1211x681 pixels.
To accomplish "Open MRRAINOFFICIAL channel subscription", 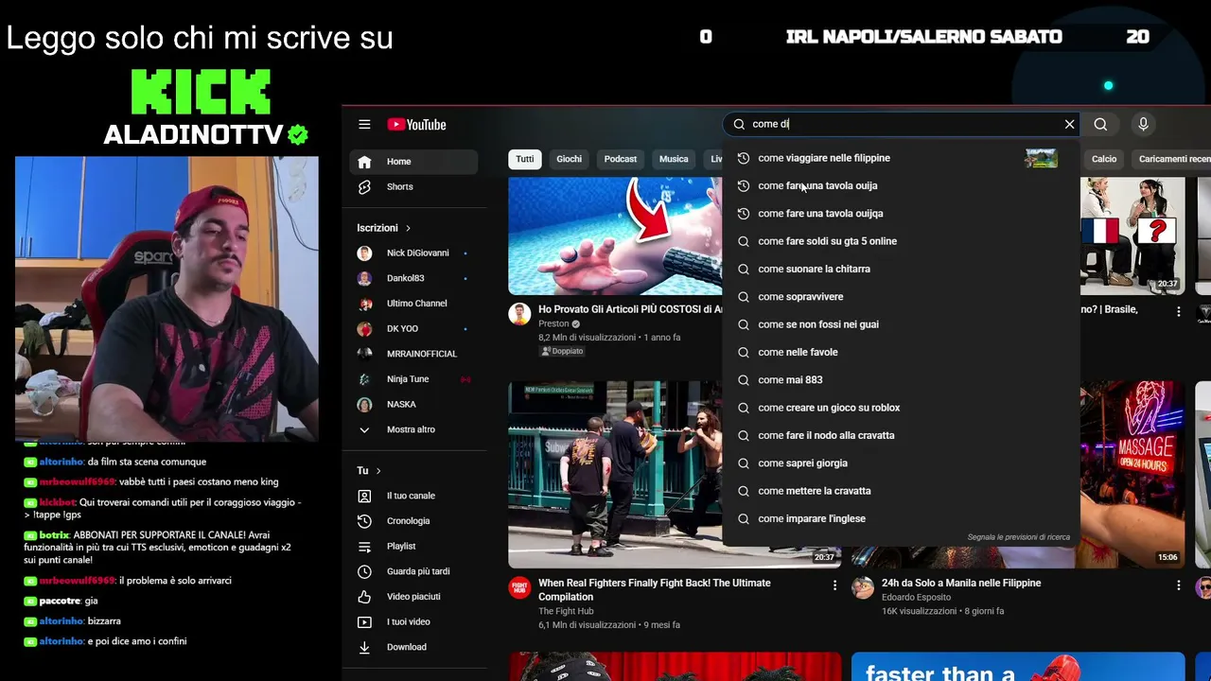I will [414, 354].
